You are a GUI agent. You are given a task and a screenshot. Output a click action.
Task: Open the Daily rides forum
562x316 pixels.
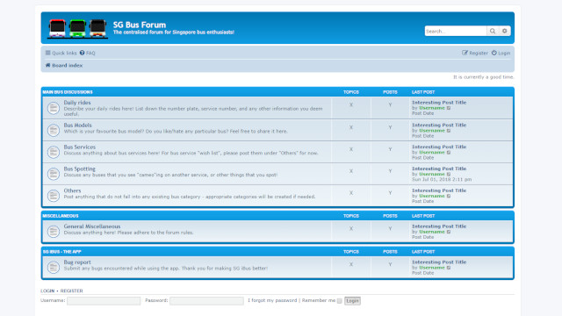tap(77, 103)
